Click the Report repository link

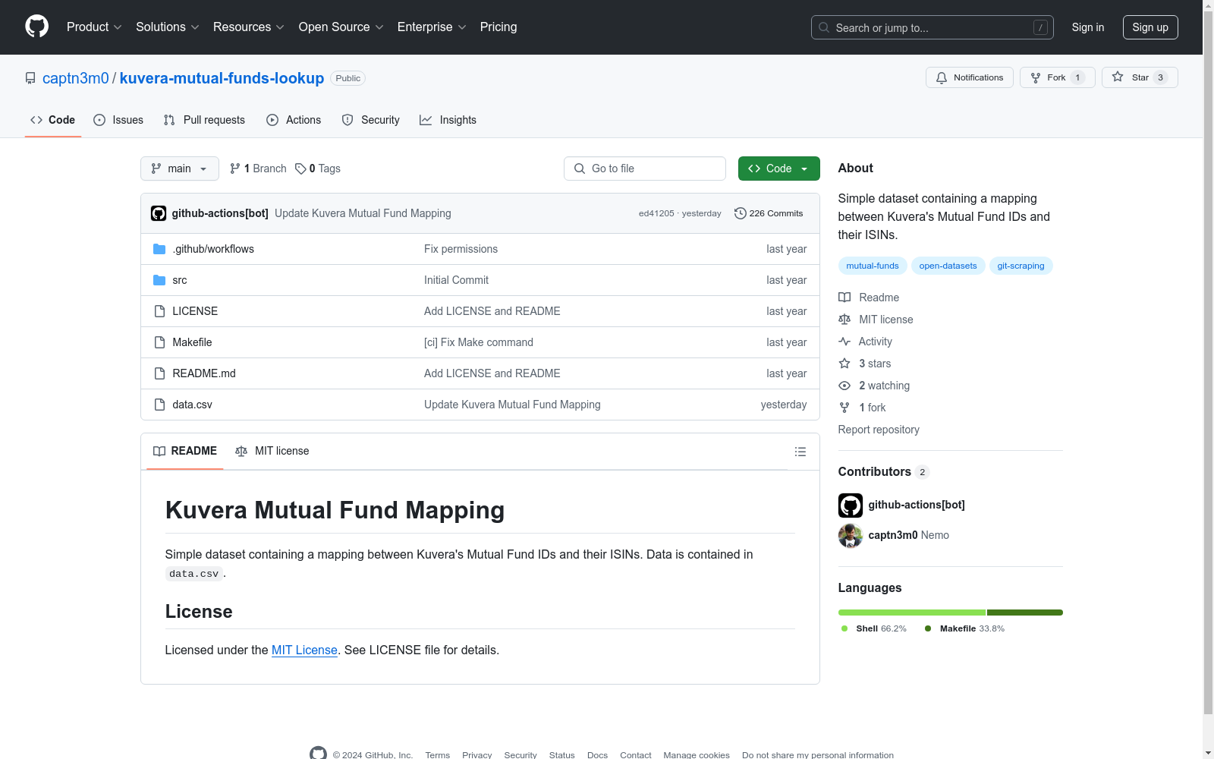click(879, 430)
